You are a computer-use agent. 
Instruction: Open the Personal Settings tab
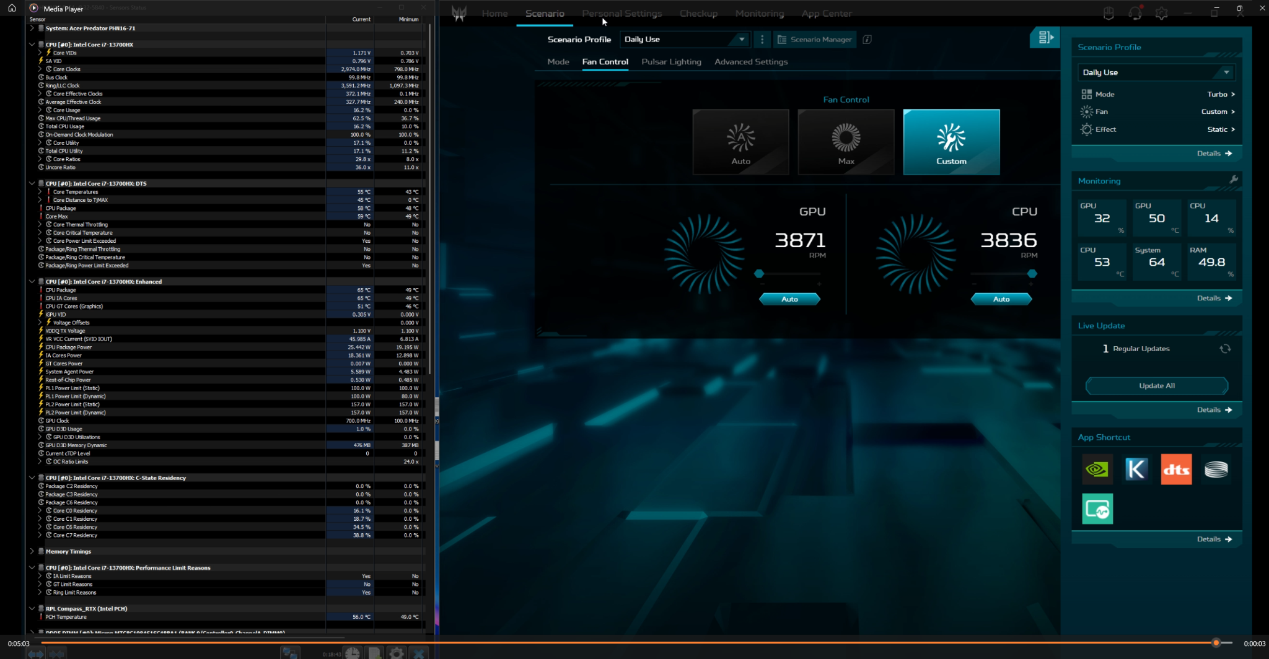coord(621,14)
